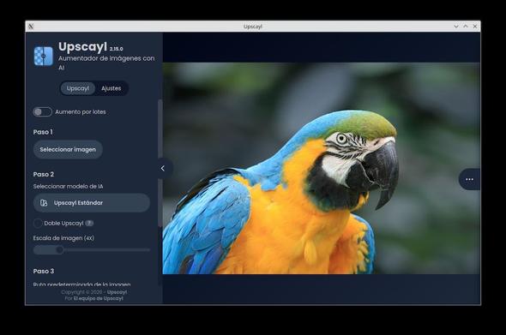Click the Doble Upscayl help question mark

90,223
